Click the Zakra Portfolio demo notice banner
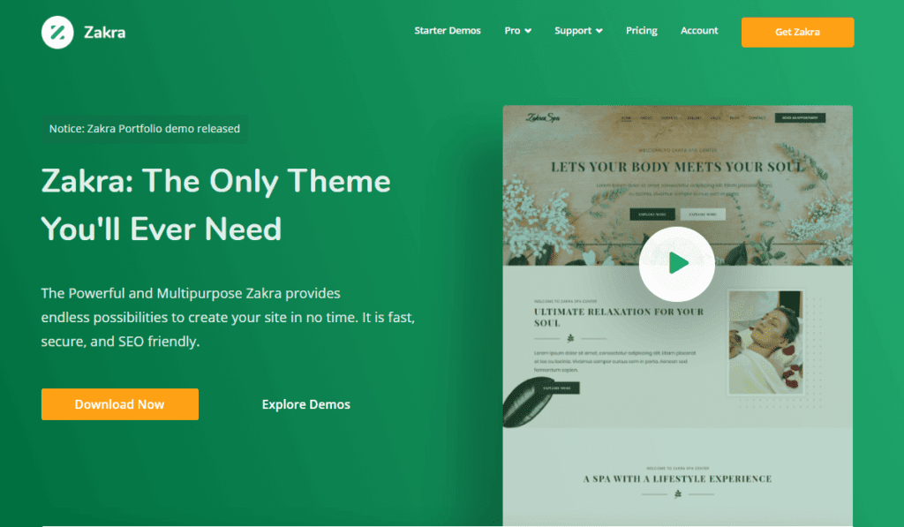This screenshot has height=527, width=904. (x=145, y=128)
